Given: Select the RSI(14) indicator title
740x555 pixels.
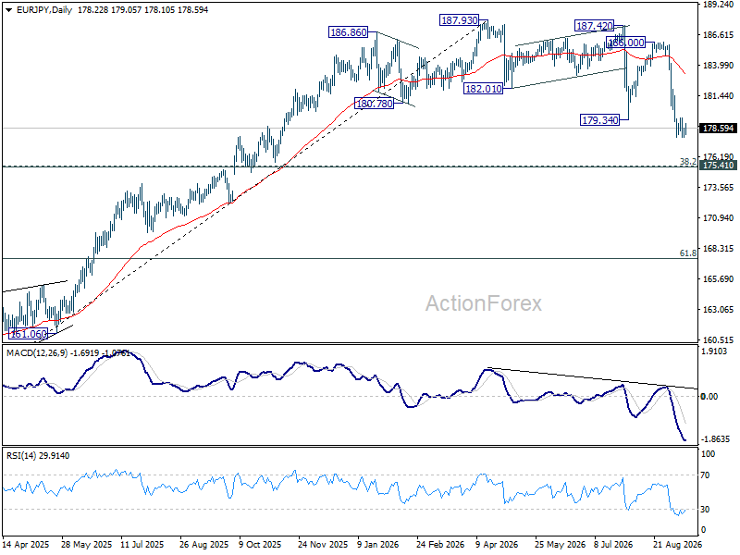Looking at the screenshot, I should click(23, 455).
